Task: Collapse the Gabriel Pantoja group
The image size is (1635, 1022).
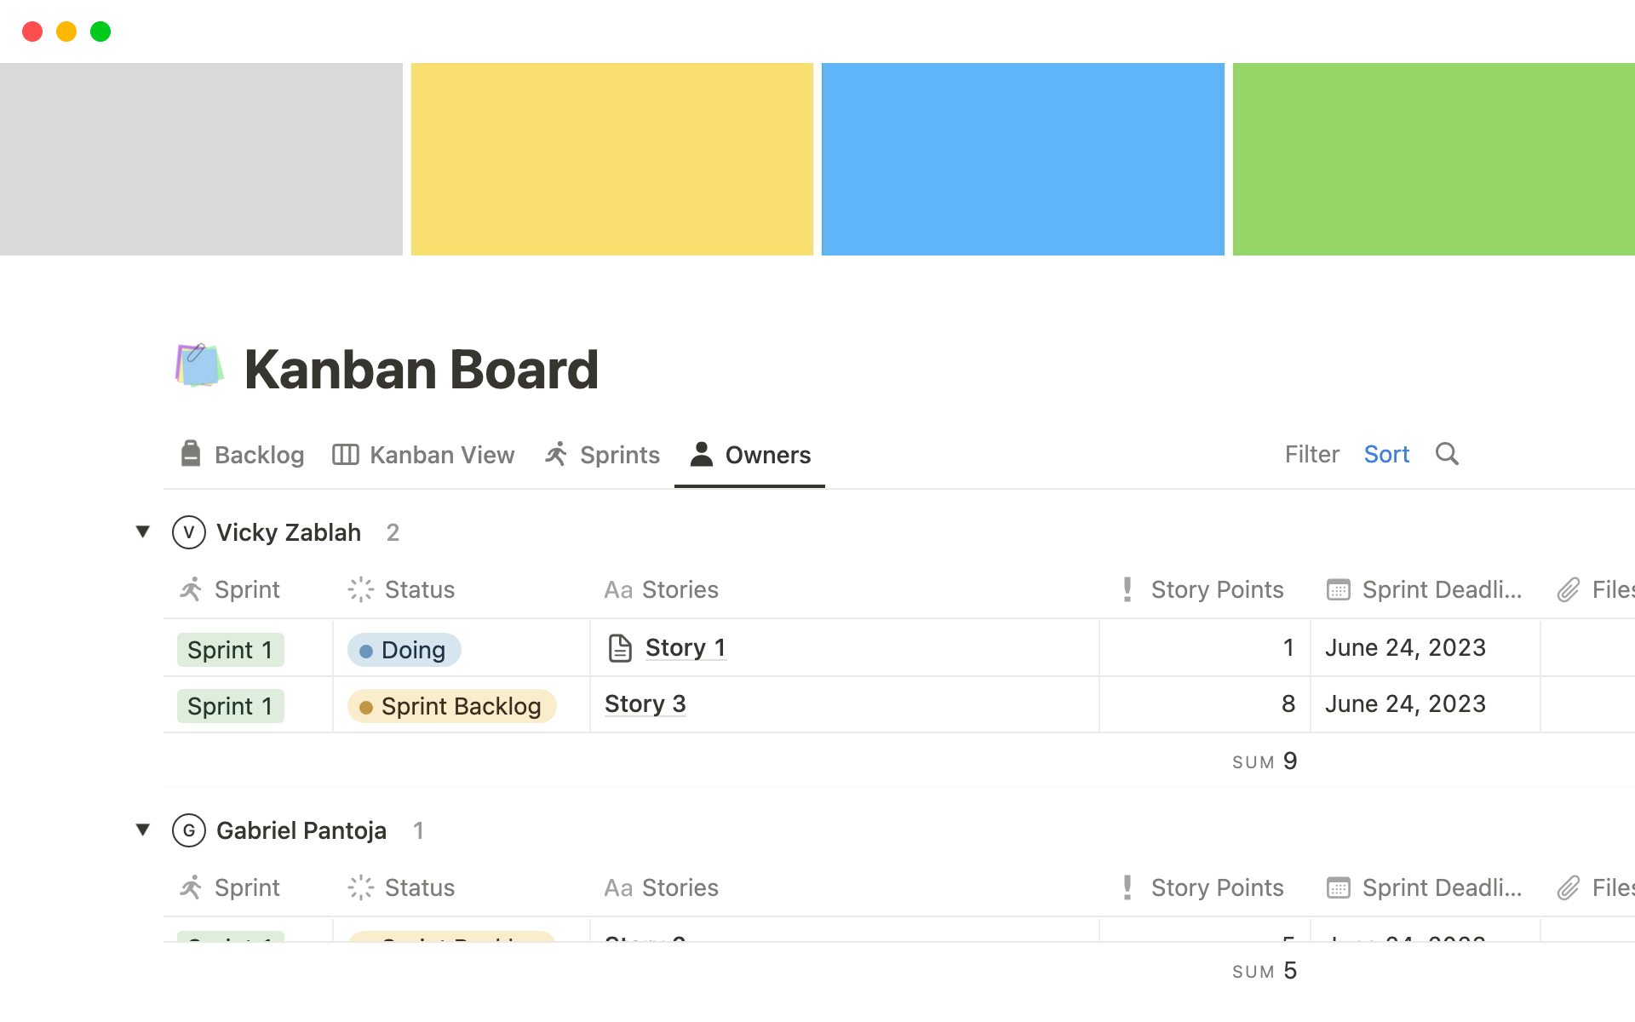Action: [143, 830]
